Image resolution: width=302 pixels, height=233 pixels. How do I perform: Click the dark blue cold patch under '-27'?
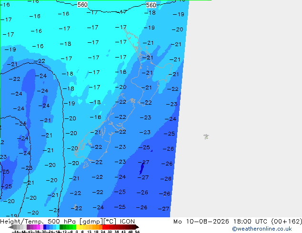pos(142,168)
